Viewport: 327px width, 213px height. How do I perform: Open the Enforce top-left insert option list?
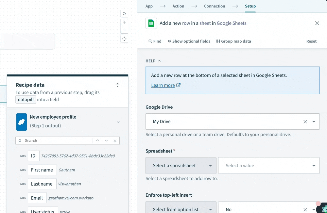point(181,209)
